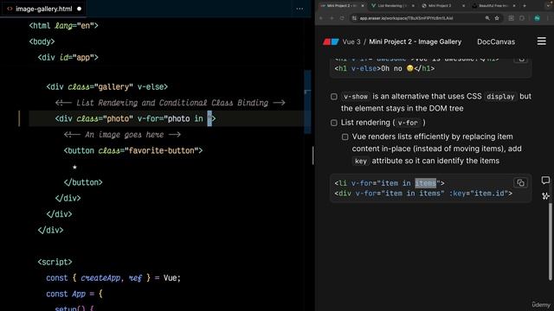Click the gallery v-else div line
554x311 pixels.
point(107,87)
